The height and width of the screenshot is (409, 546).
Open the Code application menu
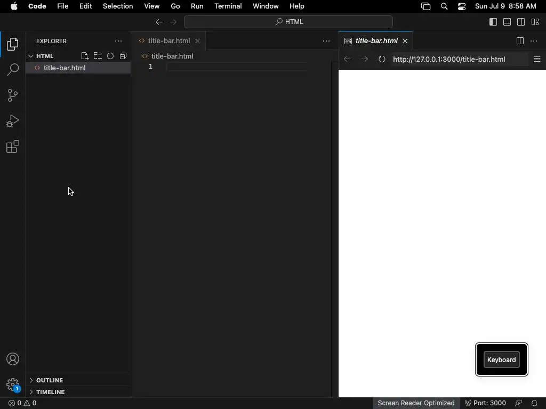[37, 6]
